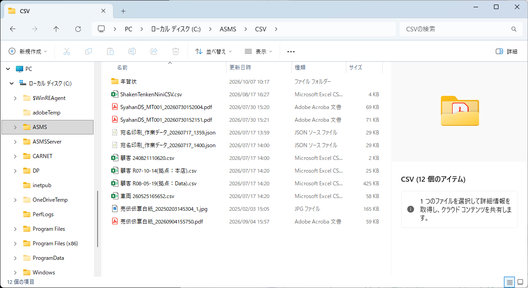Click the computer monitor icon in address bar
Viewport: 528px width, 288px height.
(x=101, y=29)
